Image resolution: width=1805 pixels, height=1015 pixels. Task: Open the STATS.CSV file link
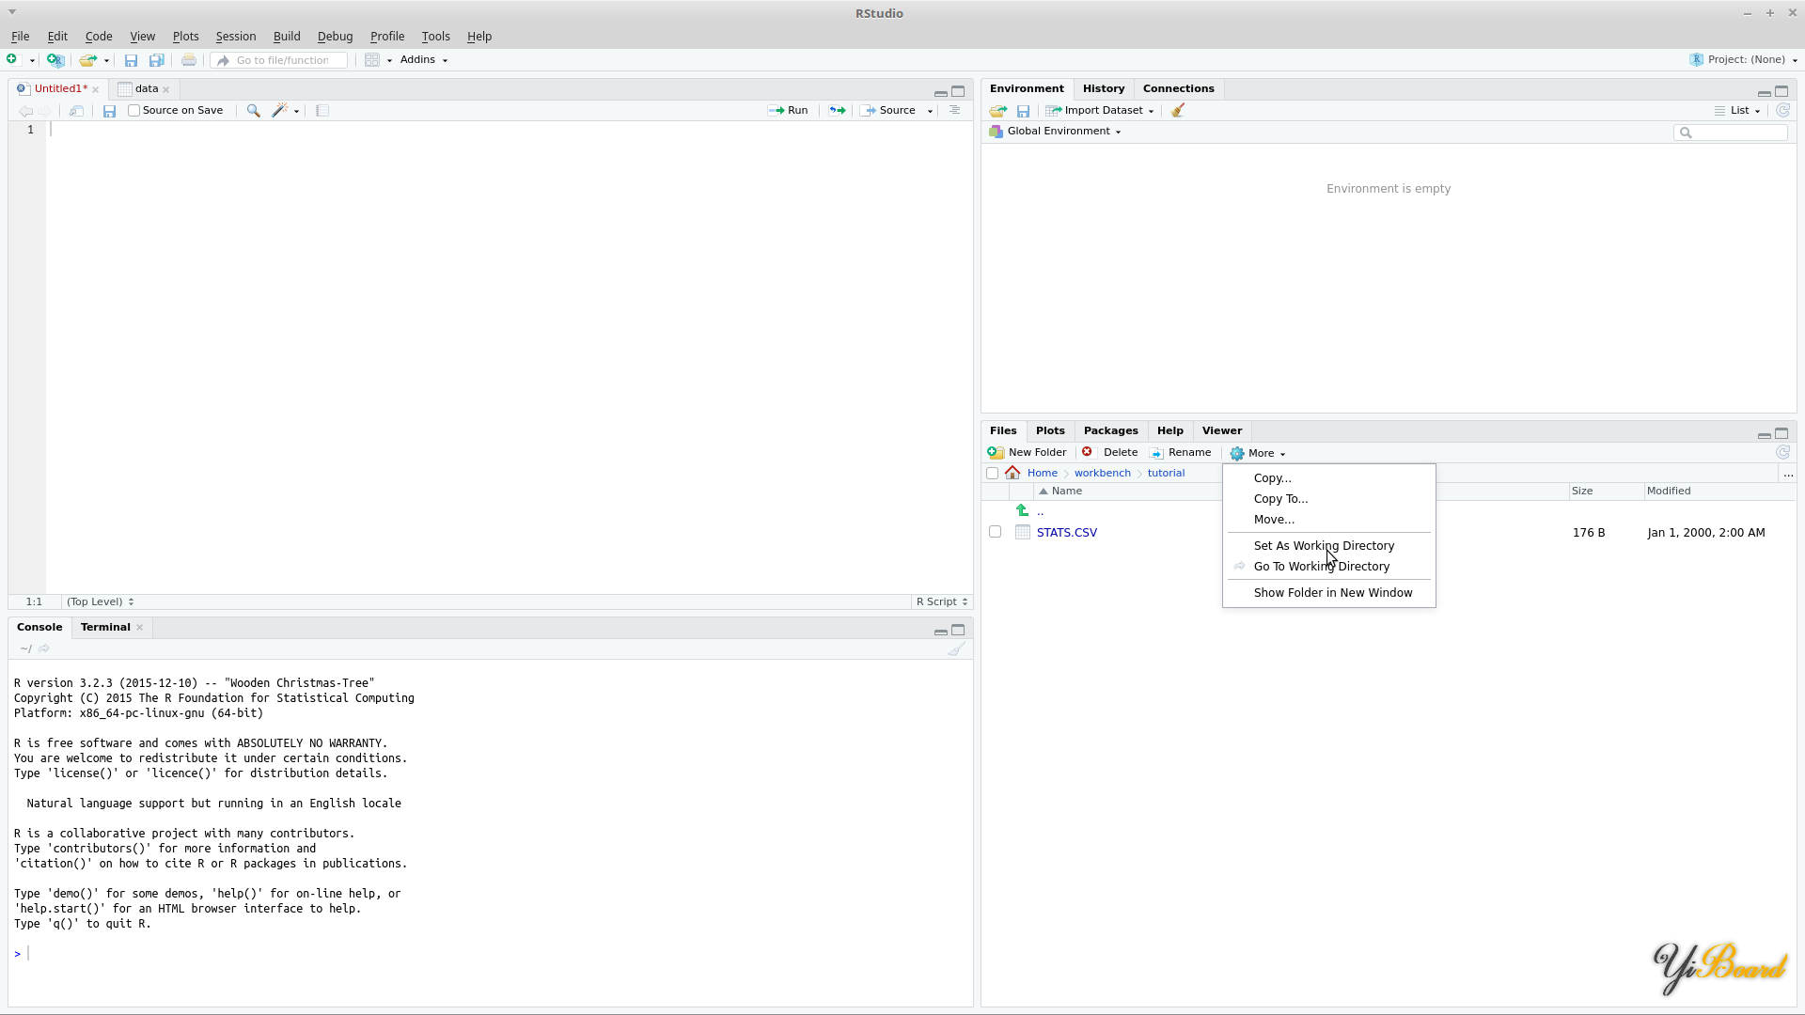coord(1066,532)
